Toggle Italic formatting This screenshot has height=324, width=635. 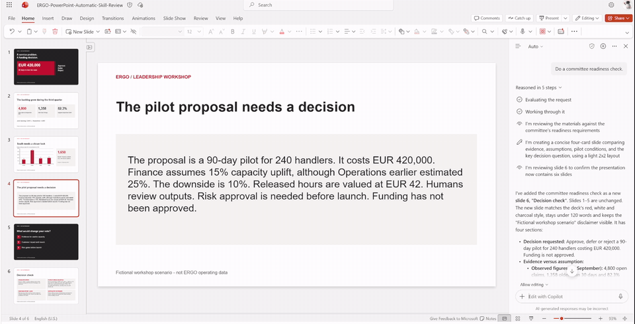pyautogui.click(x=243, y=31)
